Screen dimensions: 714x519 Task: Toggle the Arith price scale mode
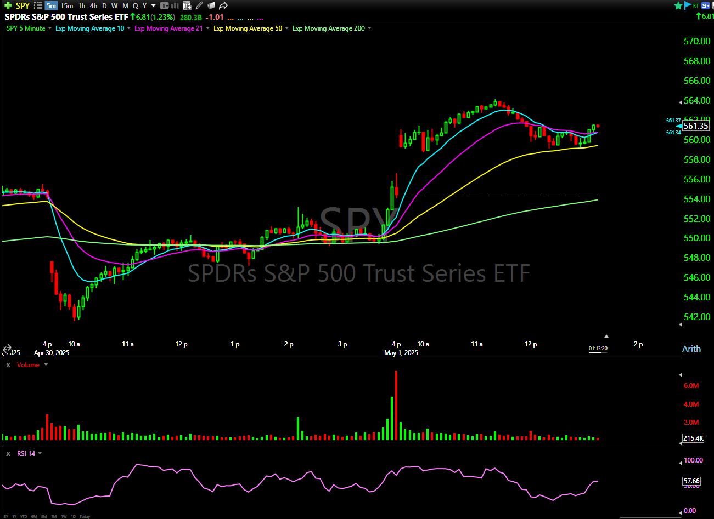(691, 349)
